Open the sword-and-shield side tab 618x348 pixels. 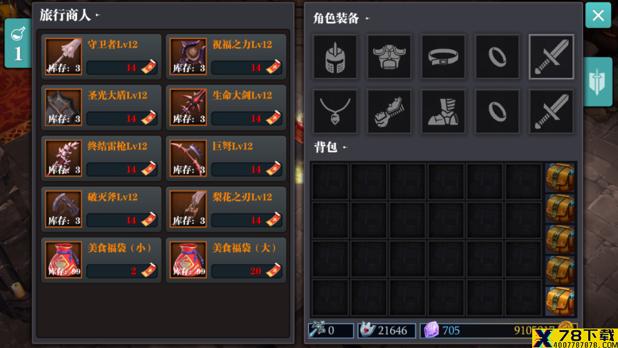597,82
